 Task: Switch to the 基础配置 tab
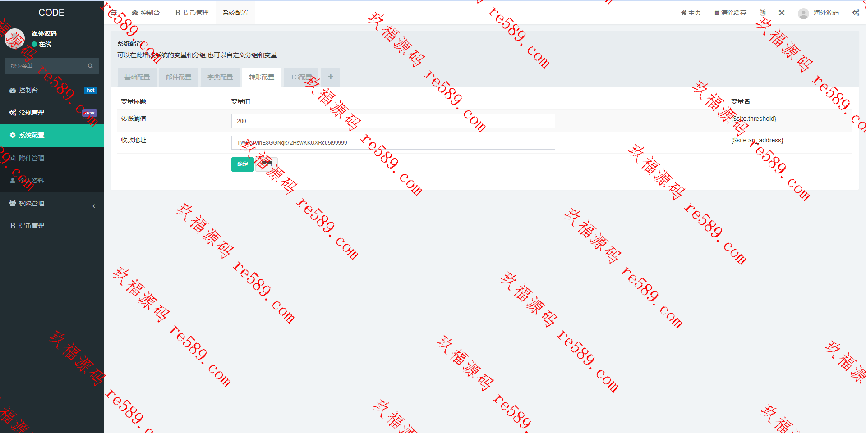(x=137, y=77)
